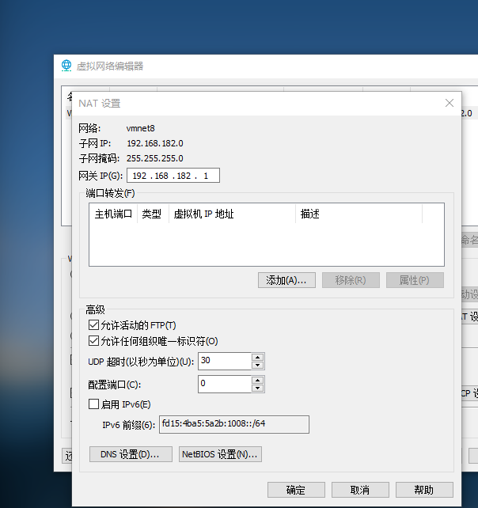Decrease 配置端口 value with down arrow
The width and height of the screenshot is (478, 508).
[x=258, y=389]
